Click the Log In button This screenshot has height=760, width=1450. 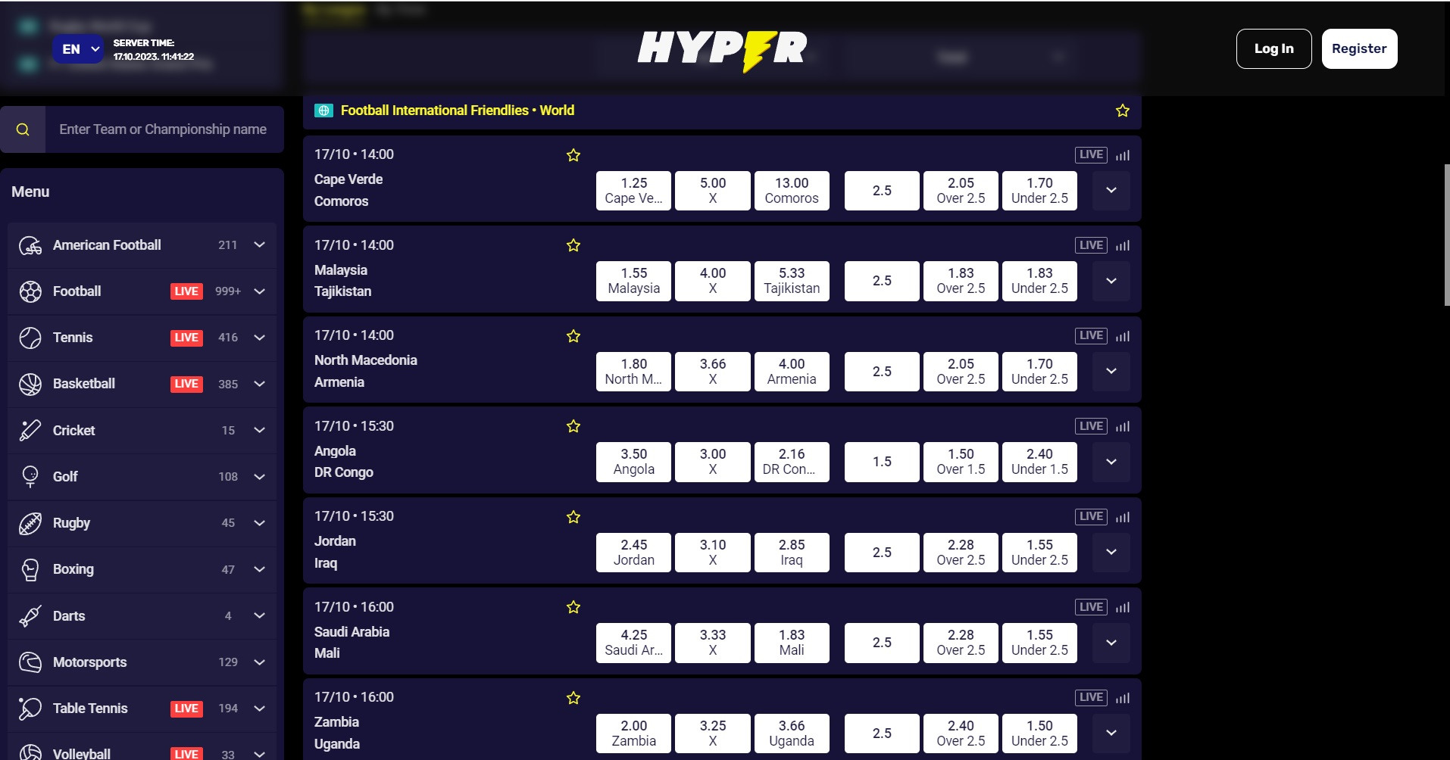click(x=1273, y=48)
